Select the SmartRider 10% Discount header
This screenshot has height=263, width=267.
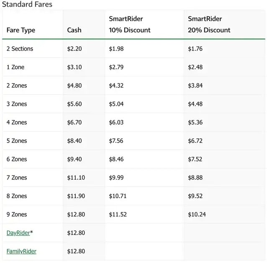coord(130,24)
